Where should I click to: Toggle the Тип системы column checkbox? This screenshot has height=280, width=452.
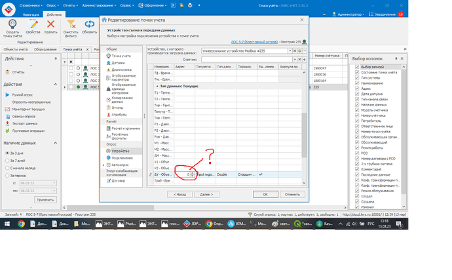click(x=357, y=77)
